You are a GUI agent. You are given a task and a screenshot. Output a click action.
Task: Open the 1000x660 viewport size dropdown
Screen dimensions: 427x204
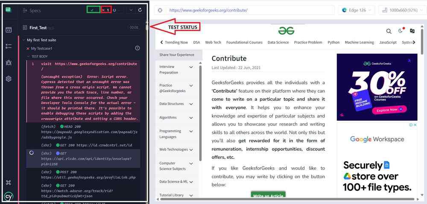(403, 10)
